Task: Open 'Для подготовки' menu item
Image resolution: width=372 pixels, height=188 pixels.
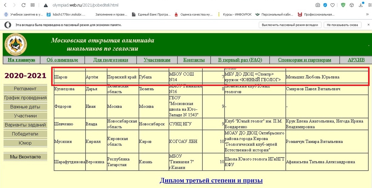Action: pos(111,60)
